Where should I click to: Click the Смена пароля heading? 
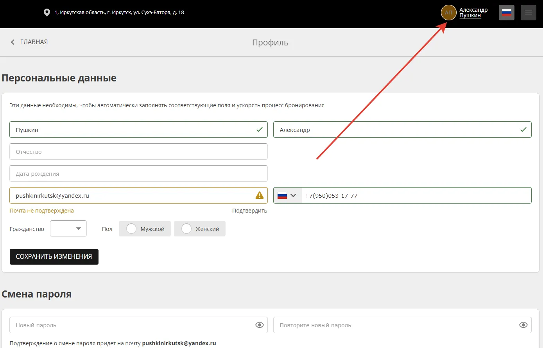click(37, 294)
